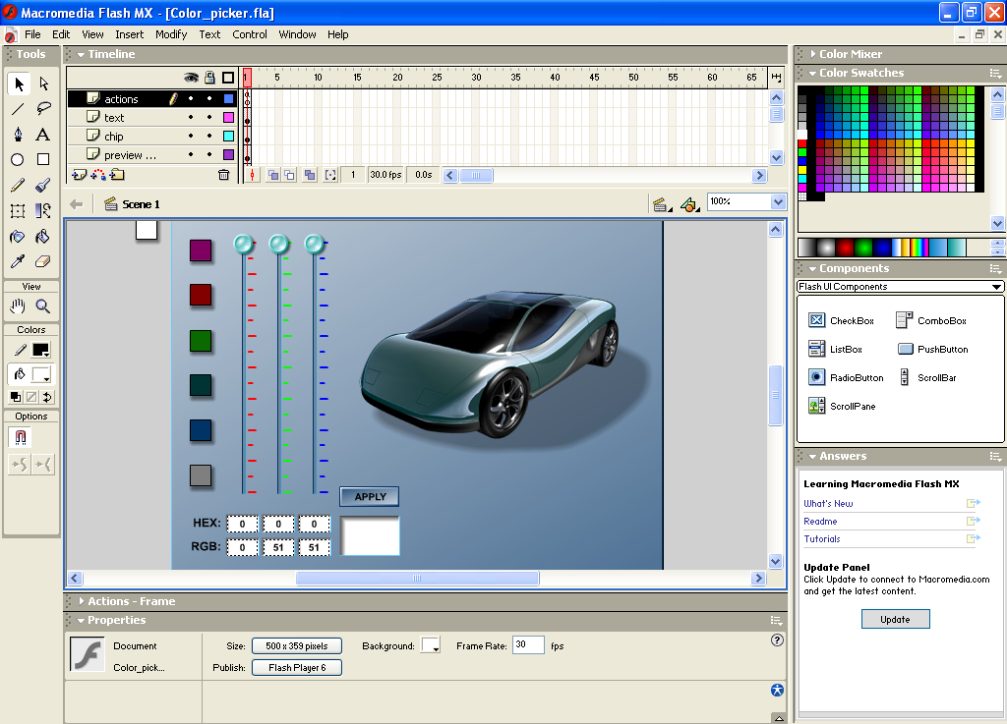Toggle Snap to Objects magnet option
Viewport: 1007px width, 724px height.
[20, 437]
